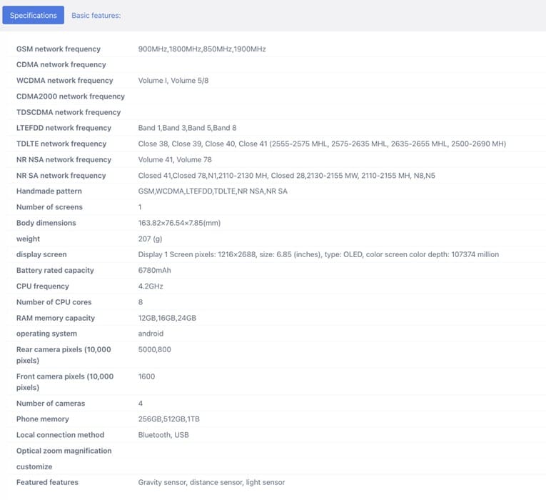Click the CPU frequency 4.2GHz value
546x500 pixels.
point(150,286)
